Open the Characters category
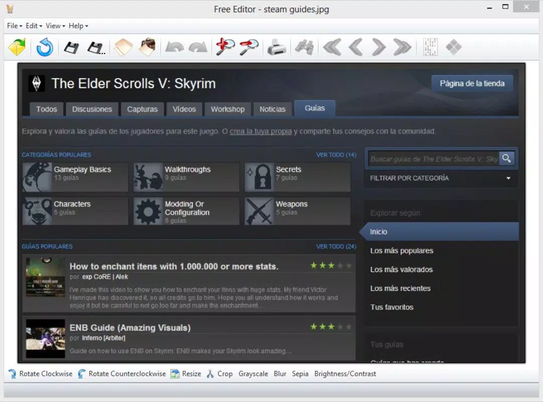Screen dimensions: 543x402 tap(75, 211)
